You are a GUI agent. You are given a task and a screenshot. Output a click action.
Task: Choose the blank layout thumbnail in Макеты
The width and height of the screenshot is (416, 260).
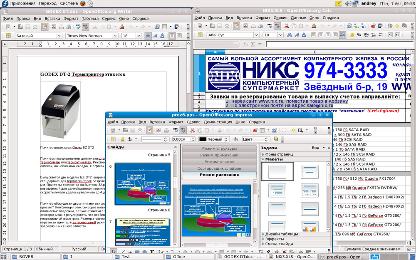pos(277,171)
